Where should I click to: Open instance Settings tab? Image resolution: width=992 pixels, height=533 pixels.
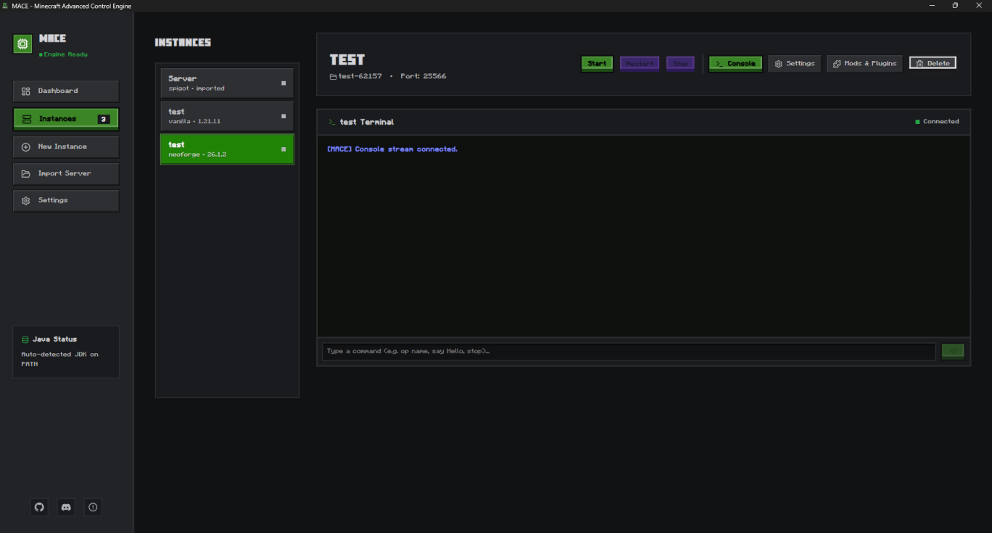795,64
